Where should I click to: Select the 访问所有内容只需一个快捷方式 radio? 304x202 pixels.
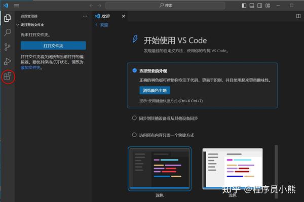tap(134, 135)
